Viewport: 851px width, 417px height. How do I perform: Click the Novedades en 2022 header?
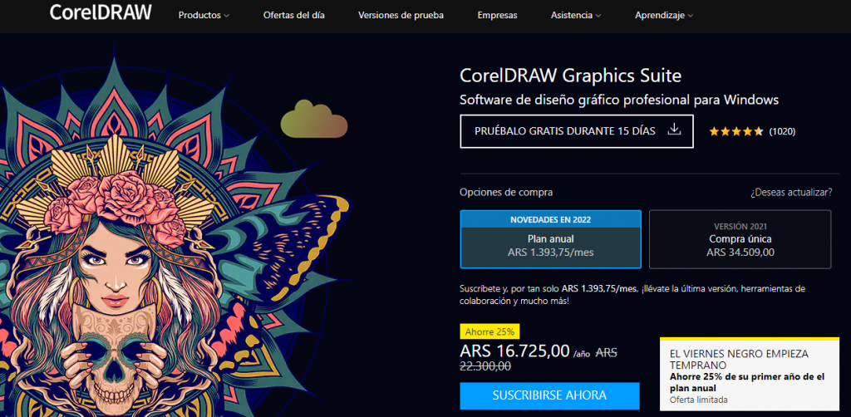[x=550, y=219]
